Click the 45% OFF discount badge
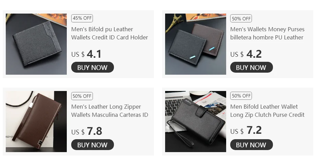The width and height of the screenshot is (316, 165). point(82,18)
